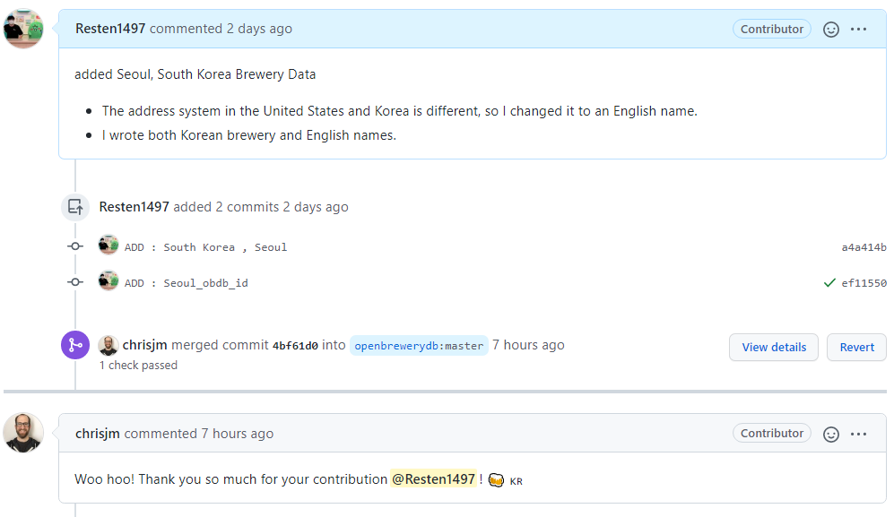Open merged commit 4bf61d0
Screen dimensions: 894x517
(x=295, y=346)
